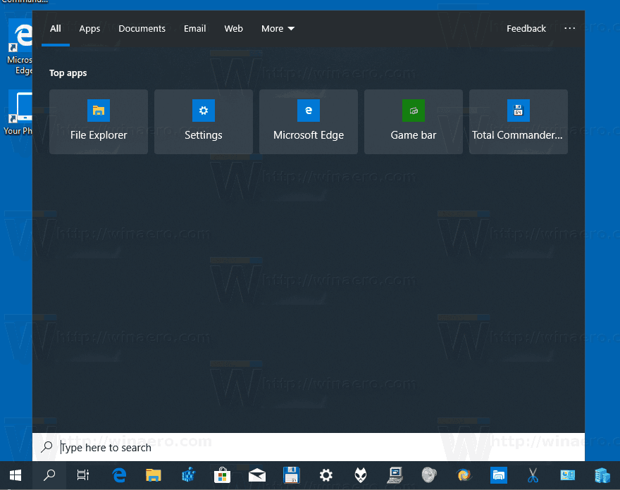The image size is (620, 490).
Task: Open File Explorer from Top apps
Action: (99, 122)
